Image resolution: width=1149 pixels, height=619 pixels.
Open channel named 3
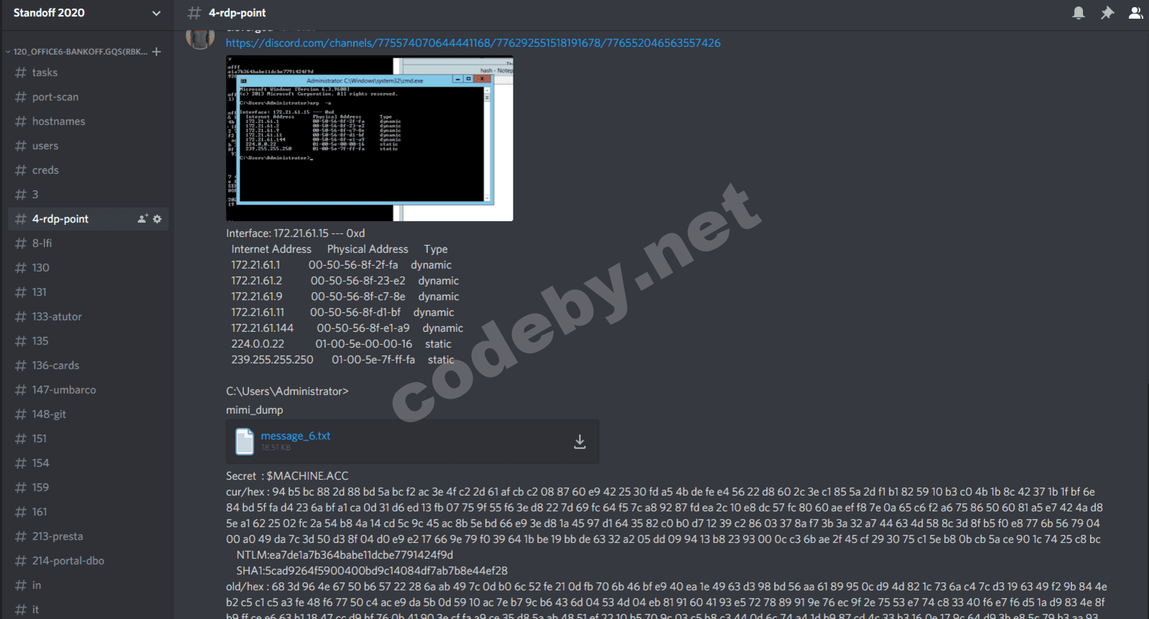(88, 195)
